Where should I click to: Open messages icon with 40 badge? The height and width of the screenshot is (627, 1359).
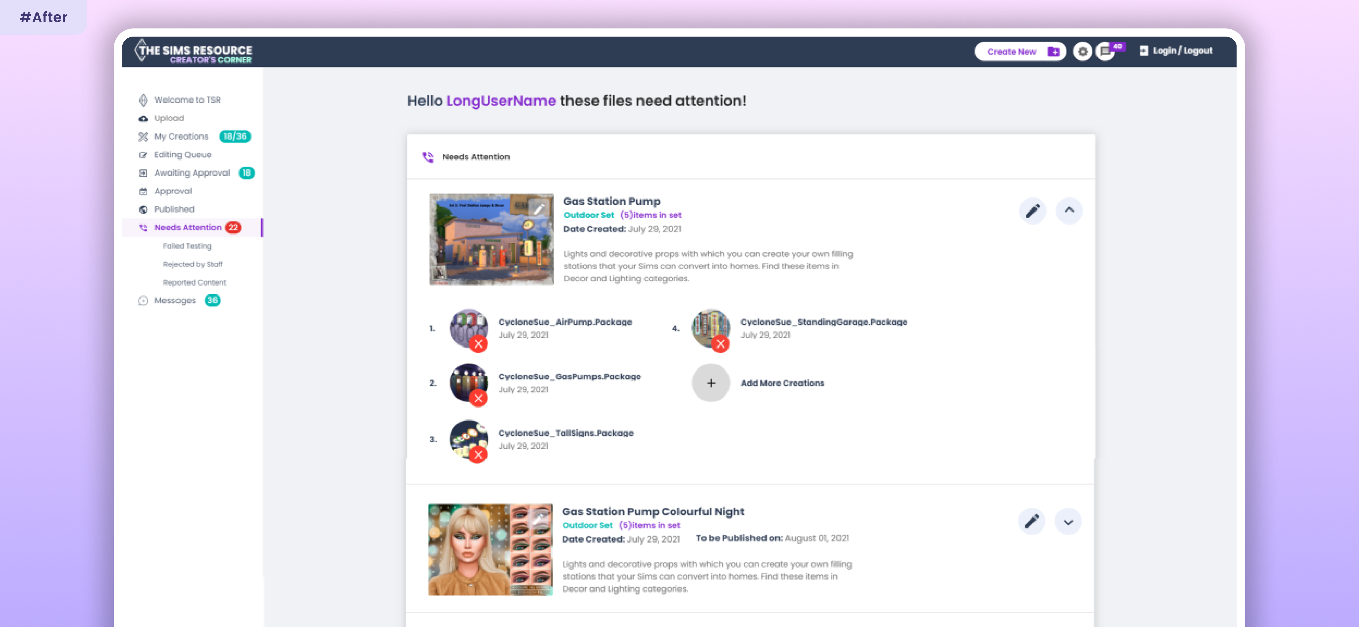point(1105,52)
